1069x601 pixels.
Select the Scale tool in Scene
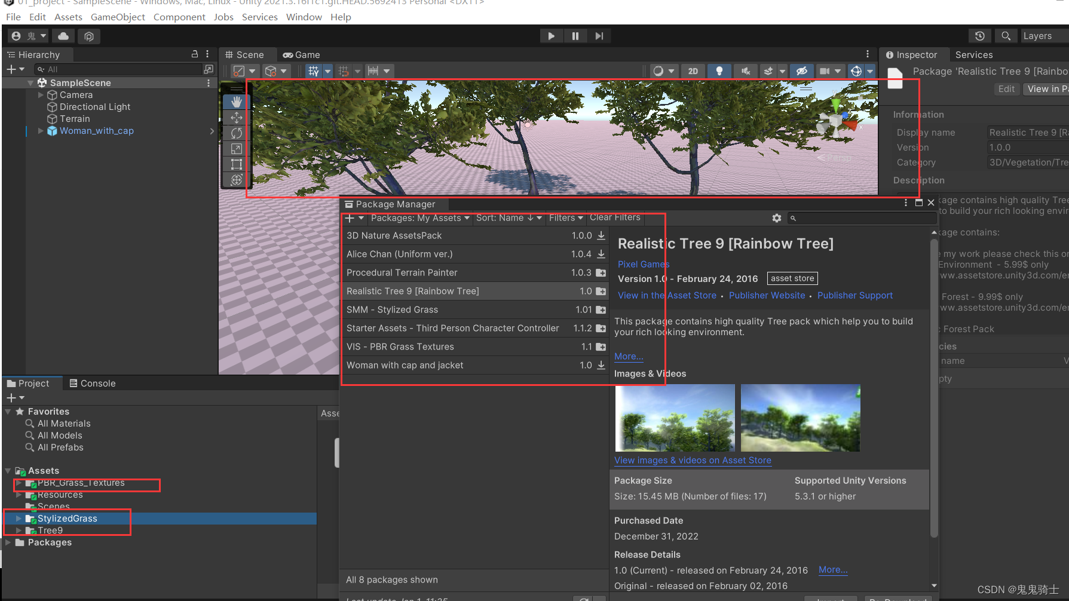[x=237, y=149]
